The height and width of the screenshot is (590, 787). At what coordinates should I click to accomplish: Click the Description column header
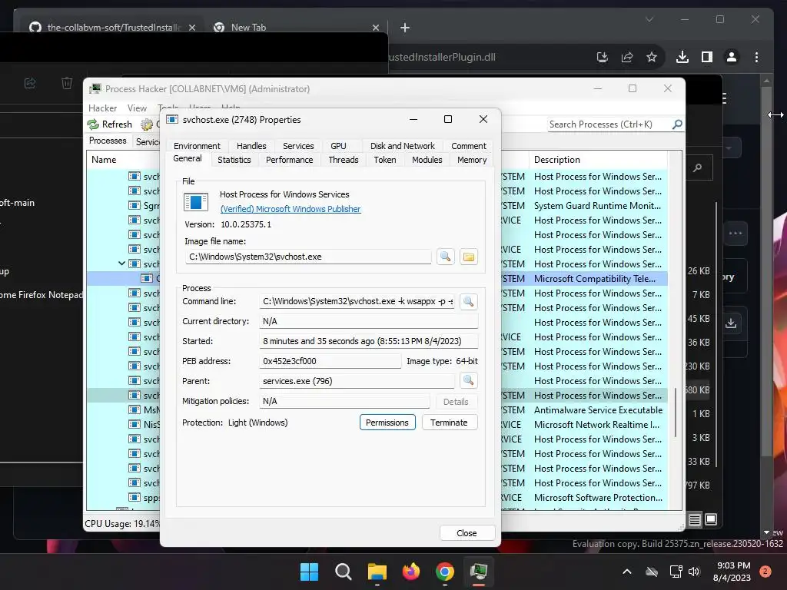[598, 160]
